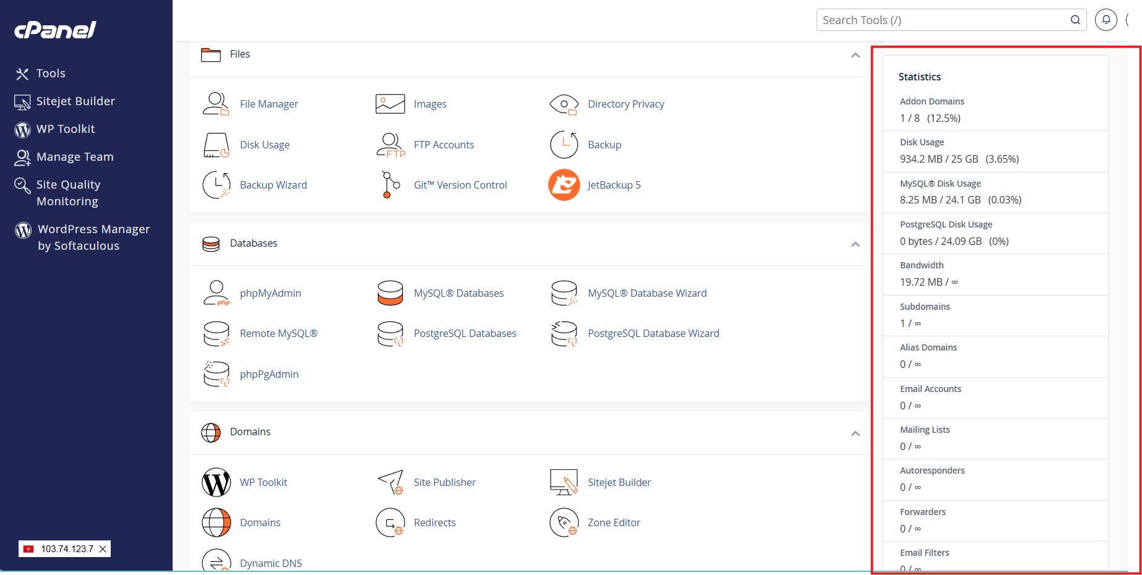Open Git Version Control icon
The height and width of the screenshot is (575, 1142).
click(390, 185)
